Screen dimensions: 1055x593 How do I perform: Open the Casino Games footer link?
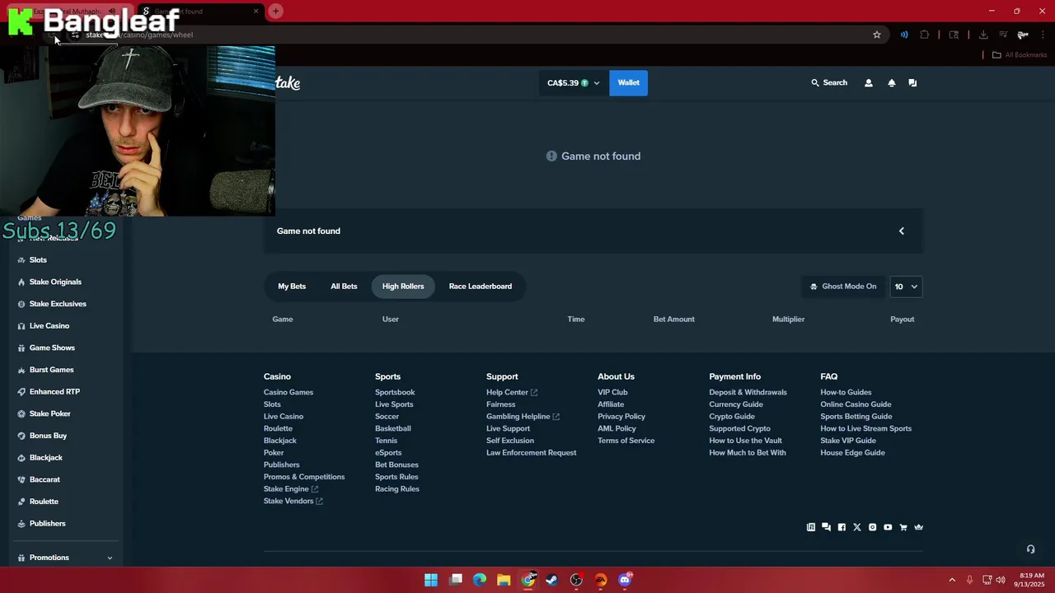pos(288,393)
